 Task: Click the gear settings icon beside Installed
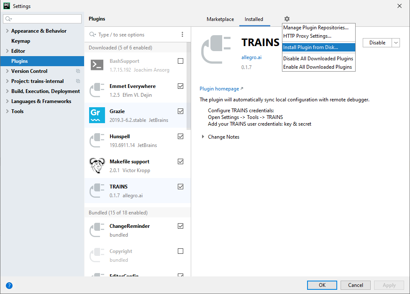287,19
